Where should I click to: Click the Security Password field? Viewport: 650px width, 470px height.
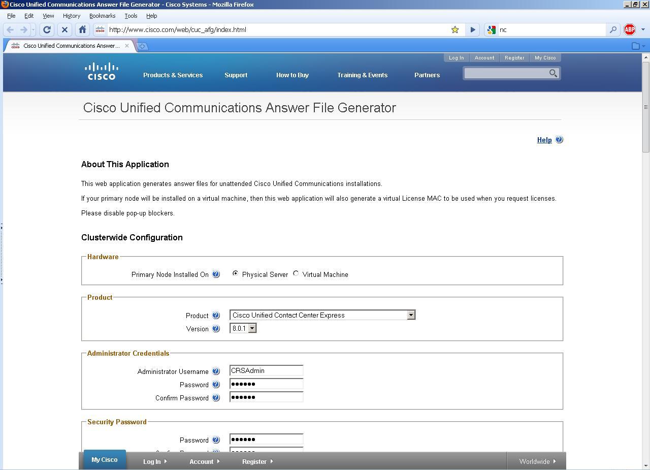click(x=267, y=439)
